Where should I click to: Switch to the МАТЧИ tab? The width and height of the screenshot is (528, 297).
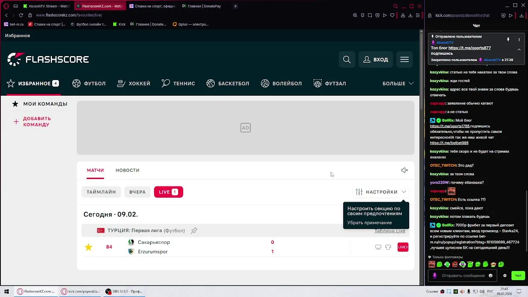[95, 170]
